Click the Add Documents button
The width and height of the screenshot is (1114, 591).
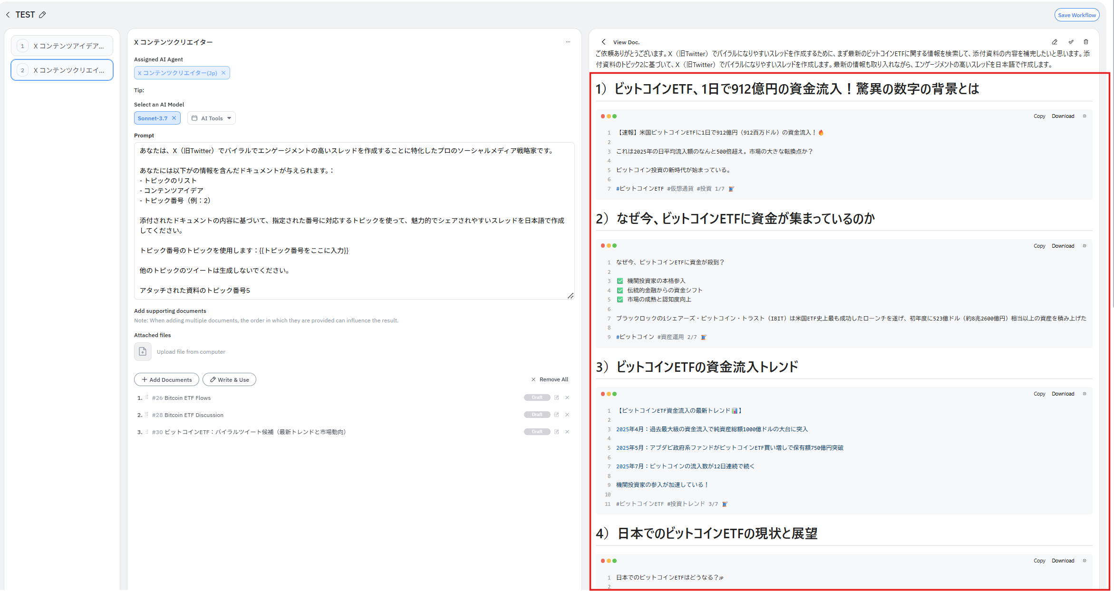[166, 379]
